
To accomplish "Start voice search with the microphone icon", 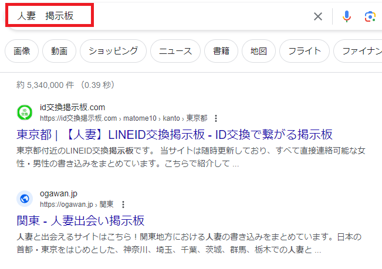I will pos(347,16).
